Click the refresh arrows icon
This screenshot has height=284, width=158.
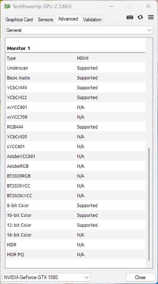[x=140, y=17]
